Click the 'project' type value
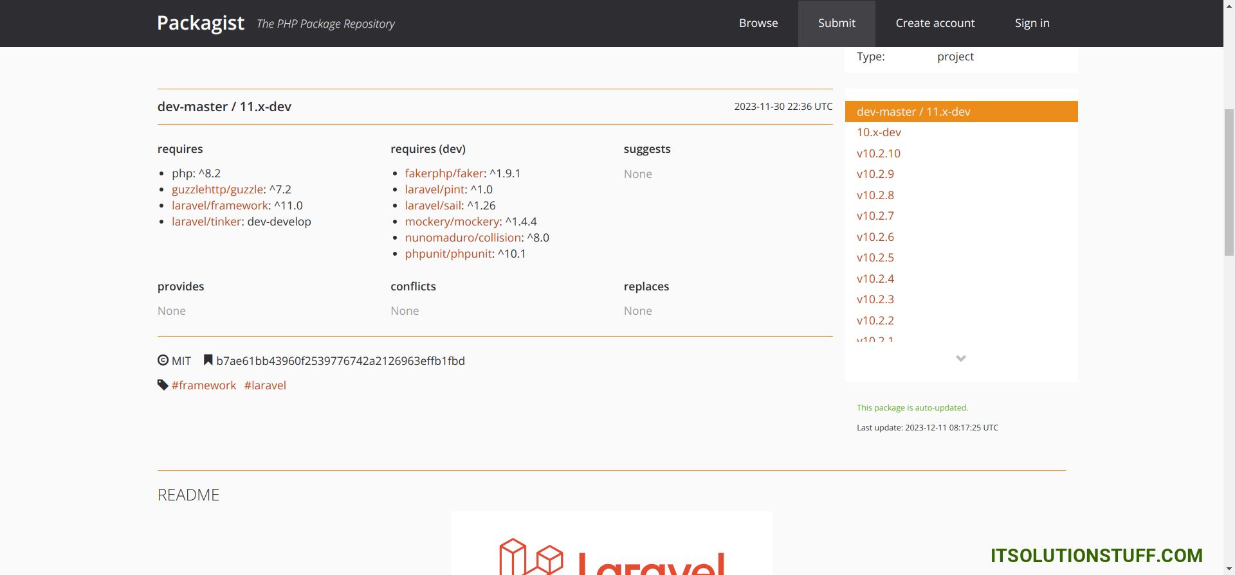The height and width of the screenshot is (575, 1235). pyautogui.click(x=955, y=57)
